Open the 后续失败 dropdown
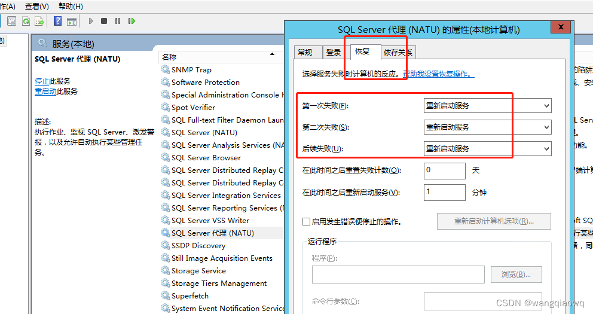The image size is (593, 314). tap(487, 149)
